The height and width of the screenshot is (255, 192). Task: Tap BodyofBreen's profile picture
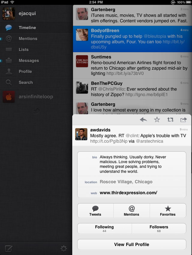point(82,35)
